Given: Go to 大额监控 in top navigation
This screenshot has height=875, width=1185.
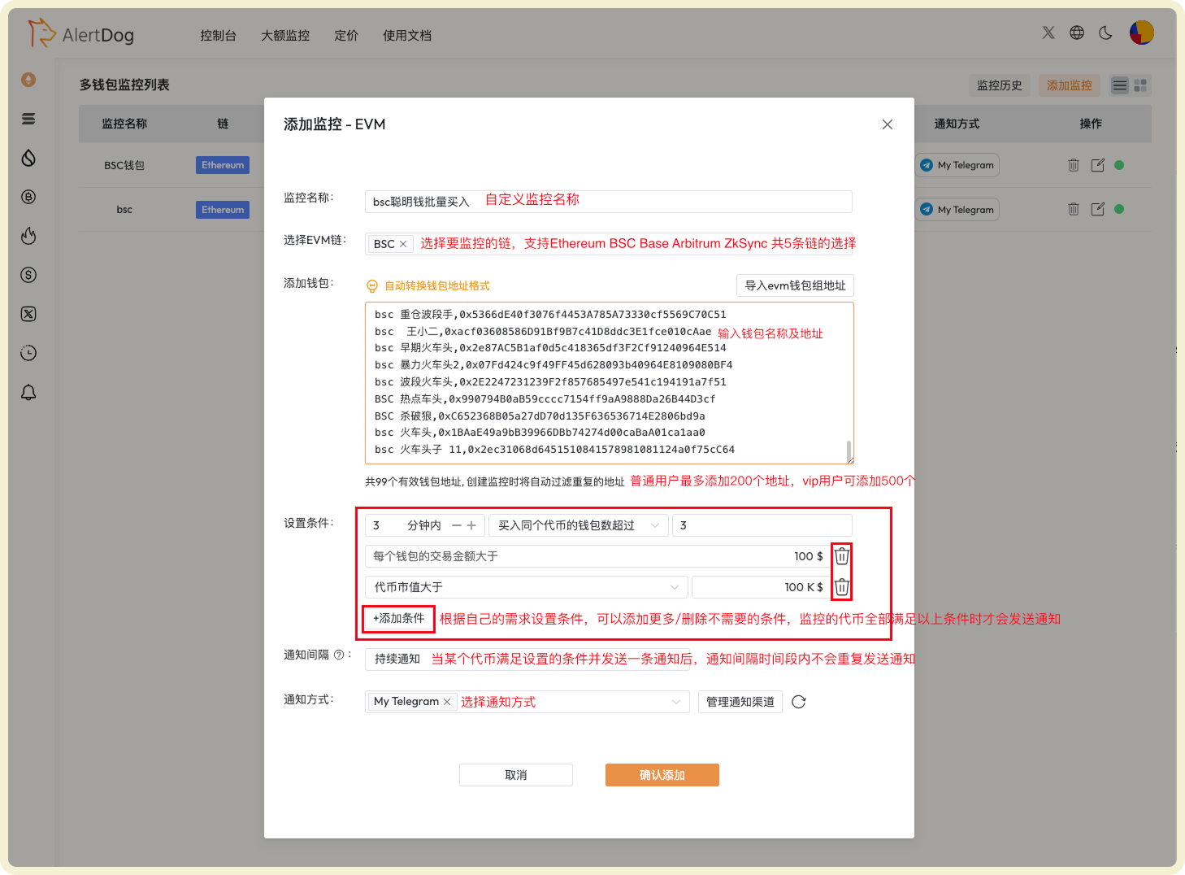Looking at the screenshot, I should (285, 36).
